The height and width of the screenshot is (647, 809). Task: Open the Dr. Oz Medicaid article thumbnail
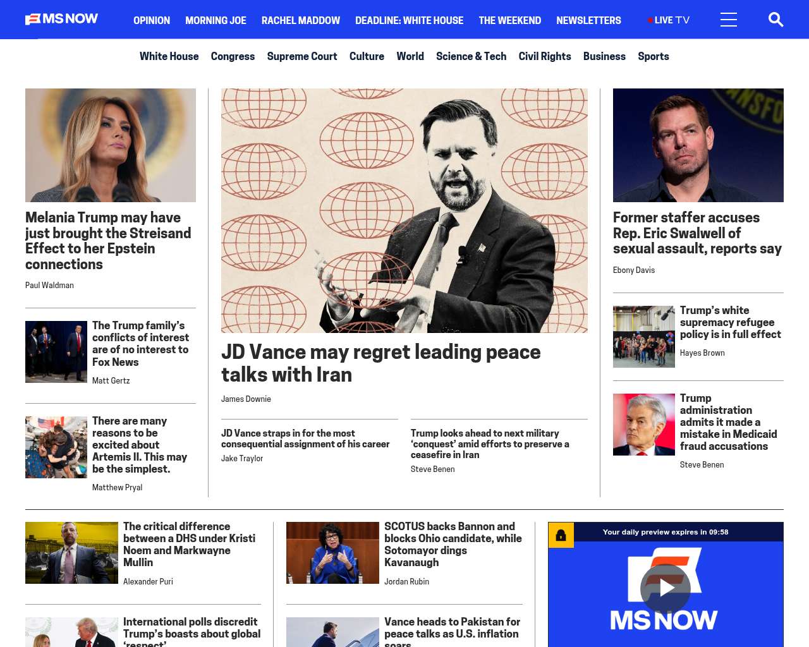coord(644,425)
